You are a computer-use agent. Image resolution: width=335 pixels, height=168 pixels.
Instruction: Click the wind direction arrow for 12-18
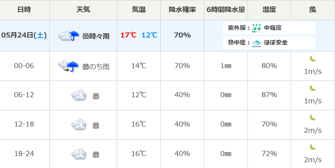(x=312, y=118)
